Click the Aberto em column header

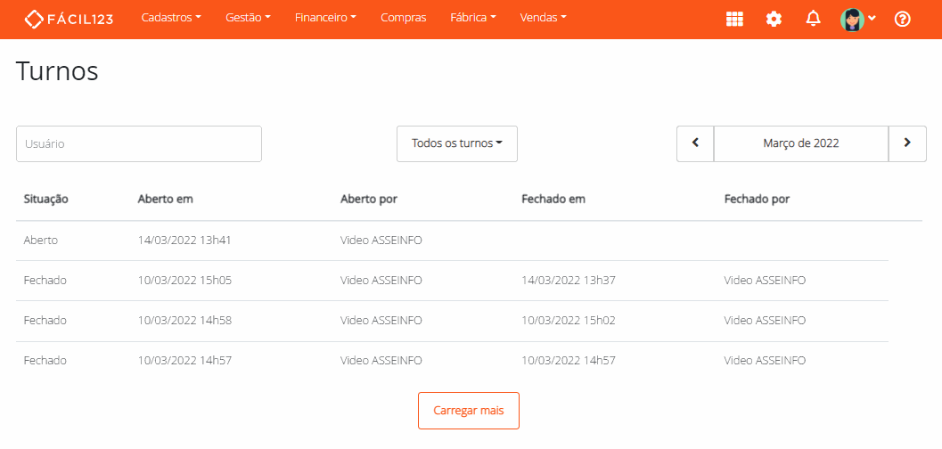pos(165,200)
